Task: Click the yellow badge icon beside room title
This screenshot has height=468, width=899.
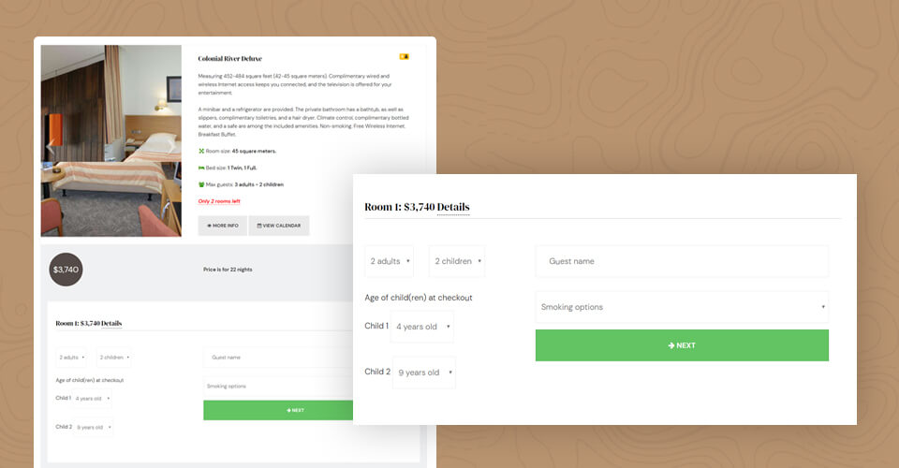Action: point(405,57)
